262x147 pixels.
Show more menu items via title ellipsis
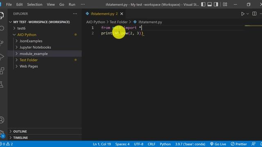(83, 4)
